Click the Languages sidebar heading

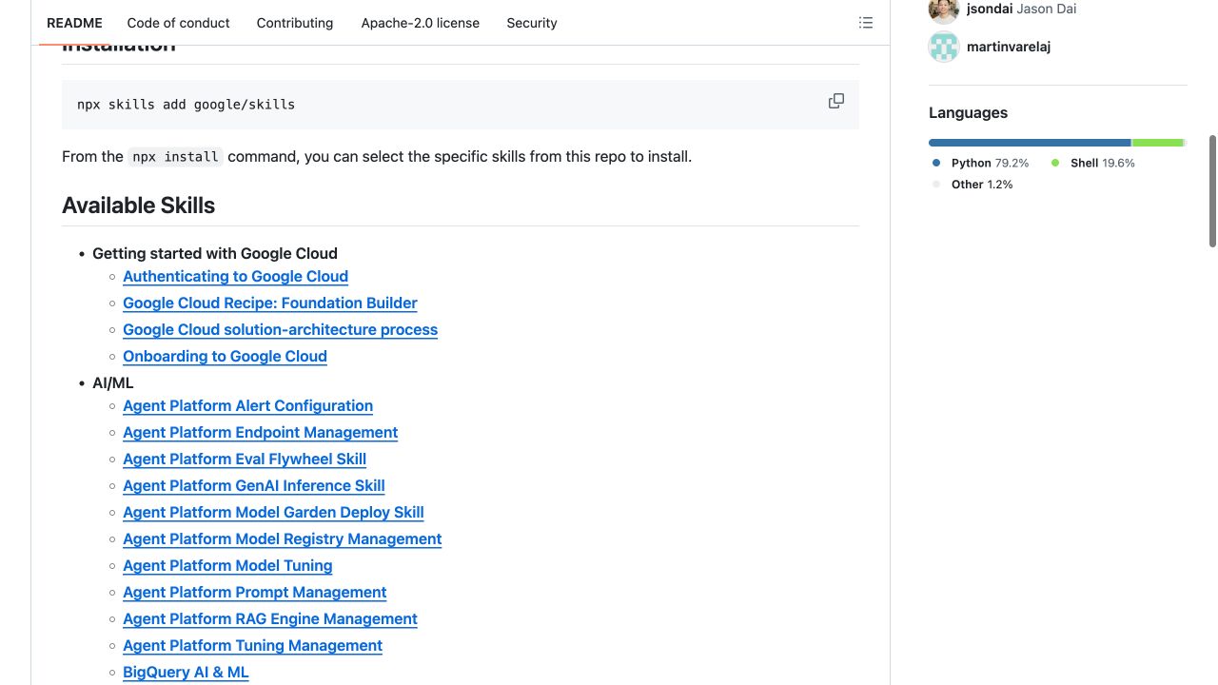tap(968, 112)
